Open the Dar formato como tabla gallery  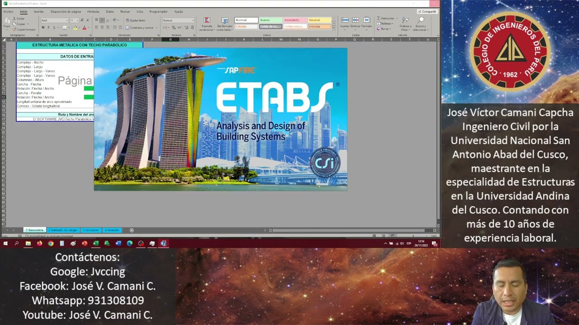225,24
